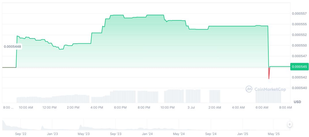Jump to Jan '24 in the overview timeline

[147, 134]
